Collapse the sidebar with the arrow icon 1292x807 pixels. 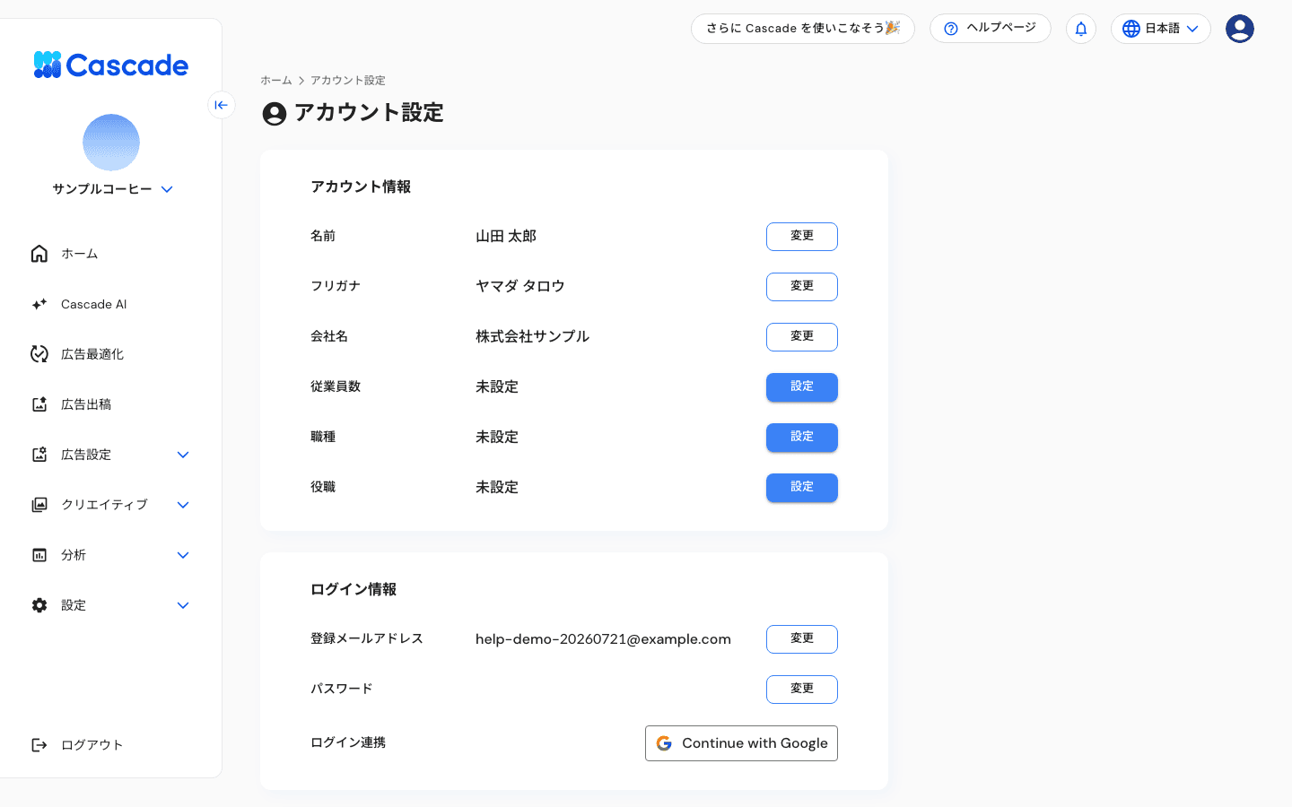(222, 105)
